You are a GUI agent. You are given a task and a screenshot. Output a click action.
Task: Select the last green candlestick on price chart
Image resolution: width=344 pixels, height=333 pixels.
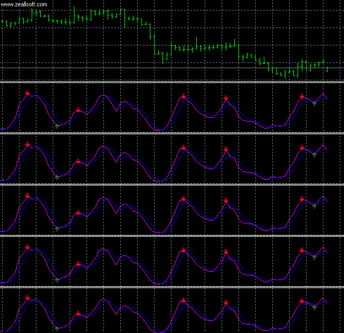[x=328, y=68]
